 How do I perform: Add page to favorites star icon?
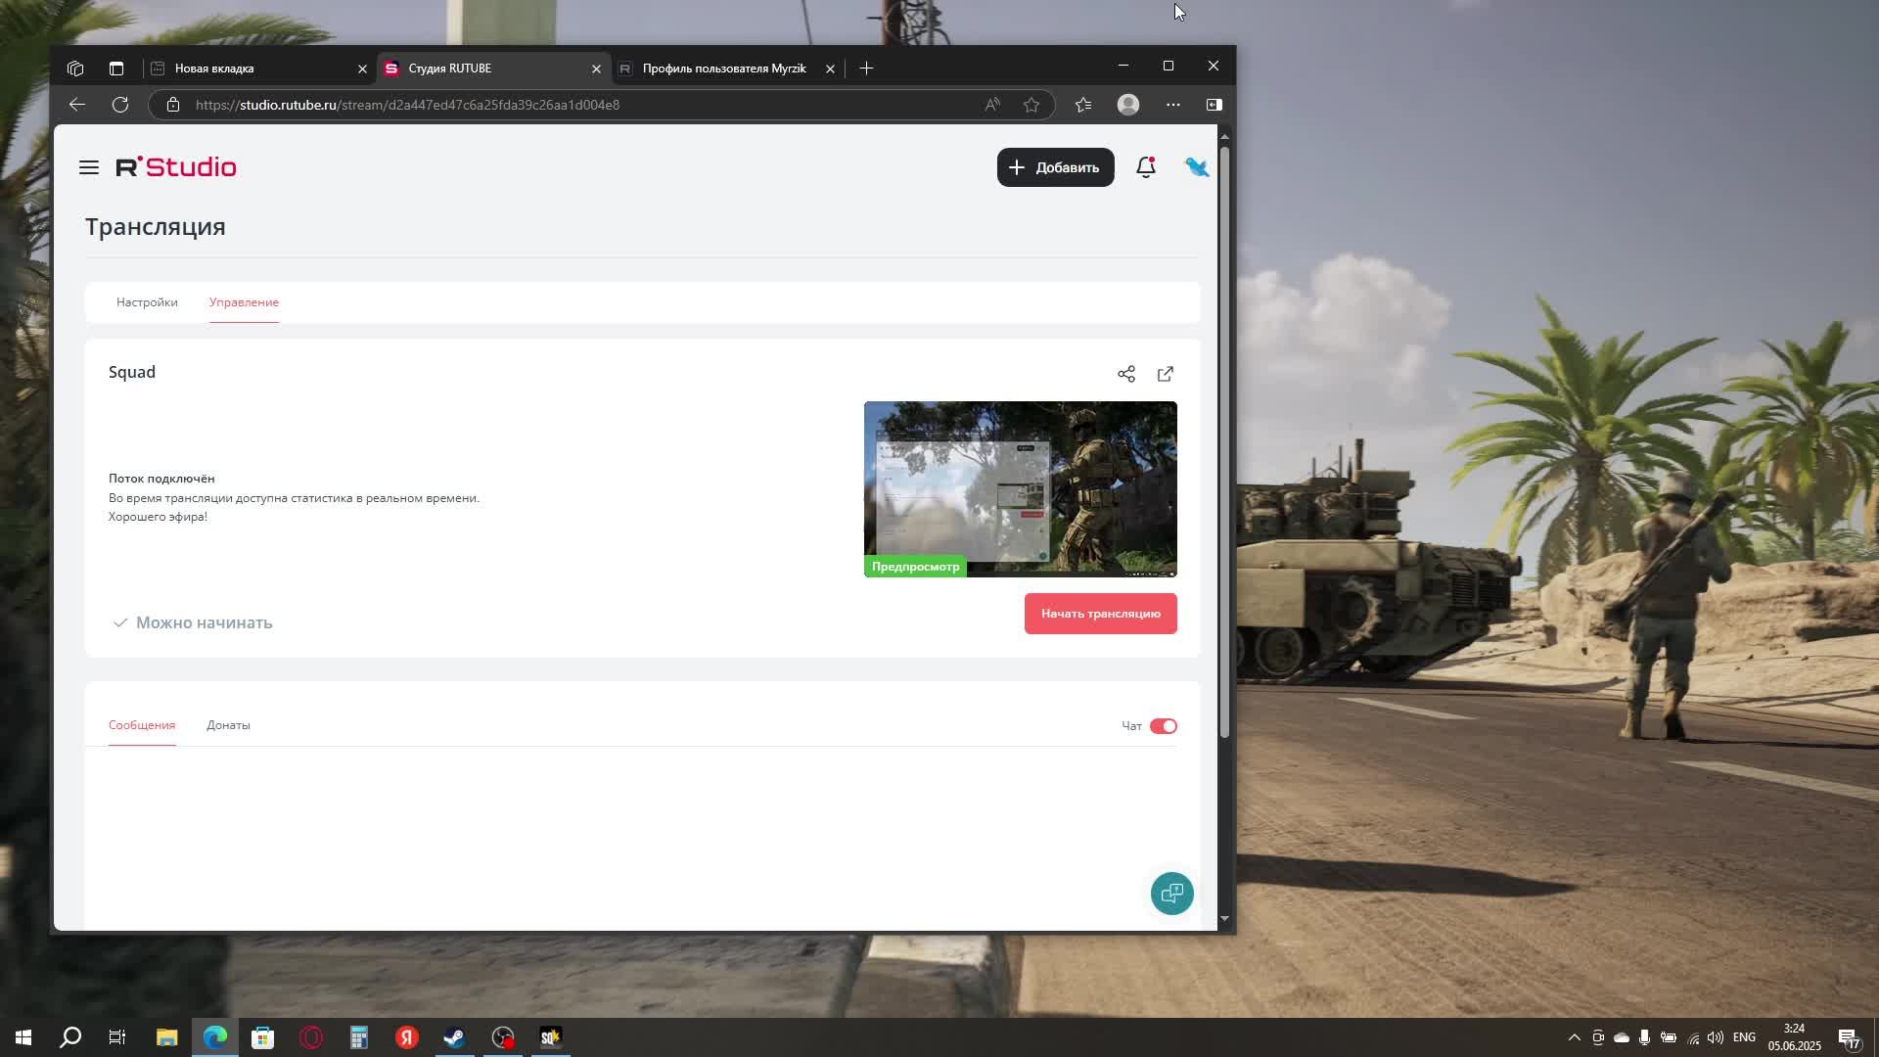tap(1031, 105)
